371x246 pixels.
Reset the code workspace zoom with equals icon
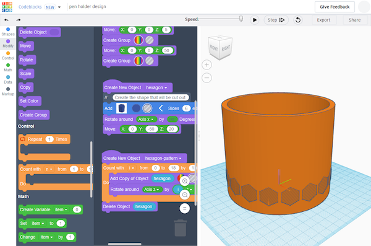click(x=185, y=209)
